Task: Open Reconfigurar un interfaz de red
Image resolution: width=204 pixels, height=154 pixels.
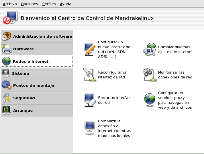Action: (113, 75)
